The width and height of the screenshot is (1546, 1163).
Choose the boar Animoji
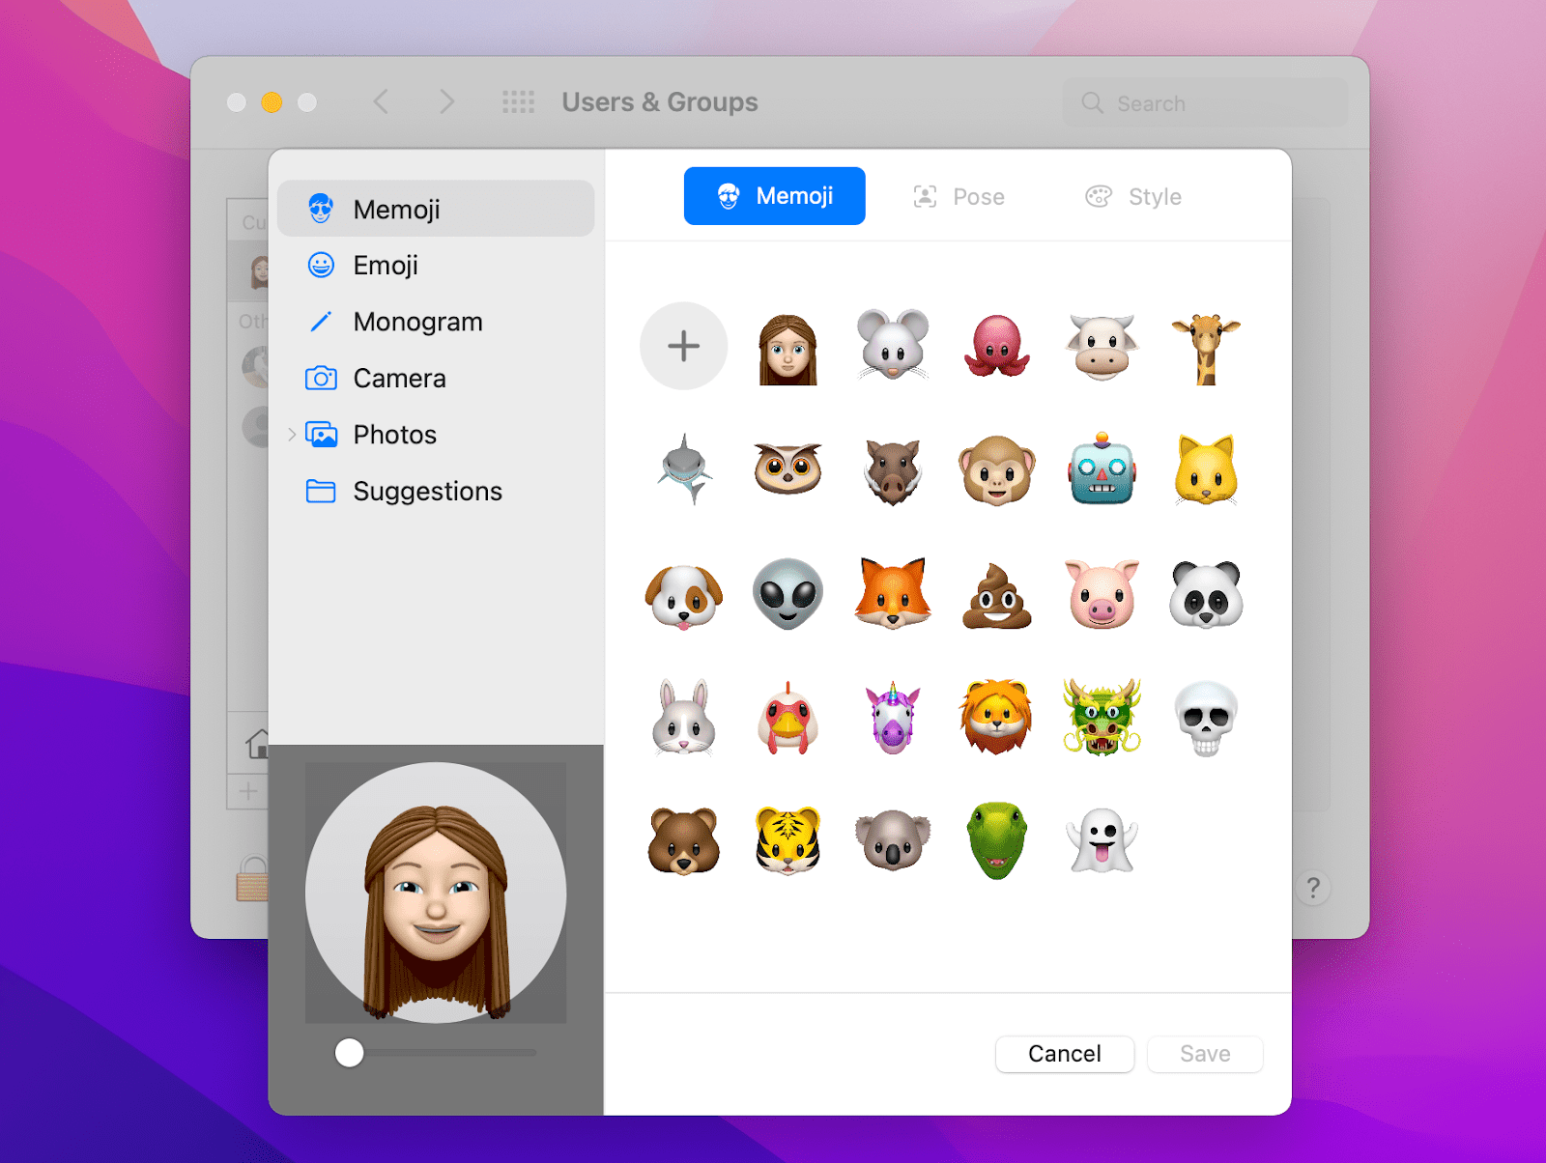(x=893, y=471)
